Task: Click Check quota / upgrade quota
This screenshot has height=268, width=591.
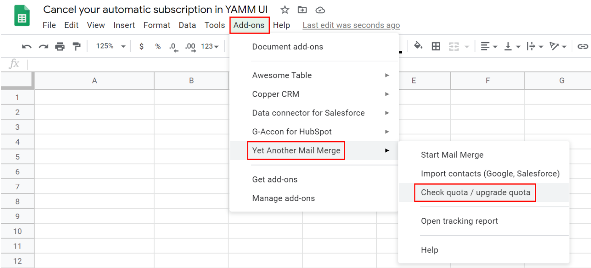Action: coord(484,193)
